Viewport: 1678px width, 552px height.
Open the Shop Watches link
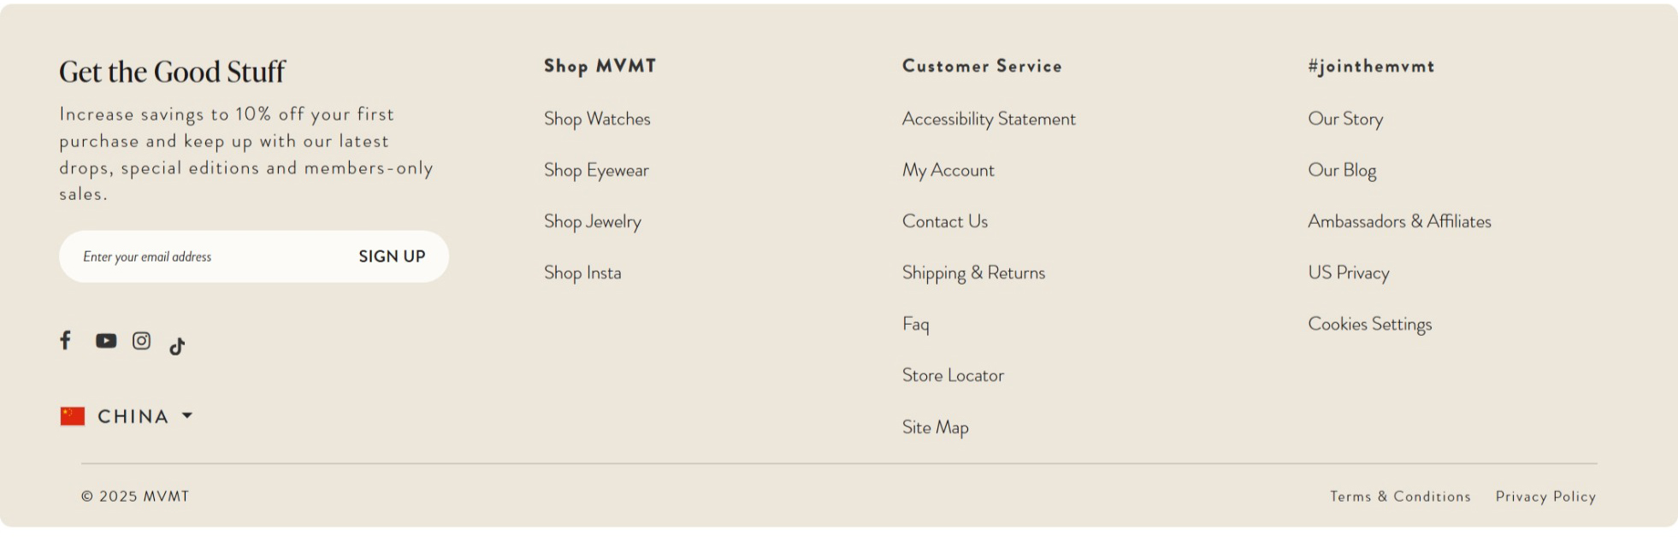(597, 119)
